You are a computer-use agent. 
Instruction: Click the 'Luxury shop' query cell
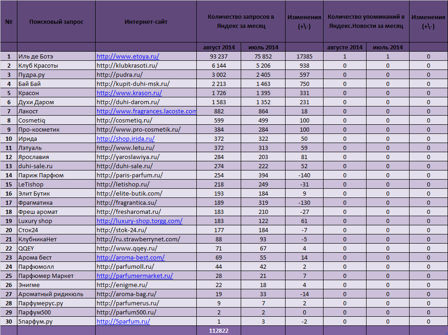pyautogui.click(x=56, y=221)
